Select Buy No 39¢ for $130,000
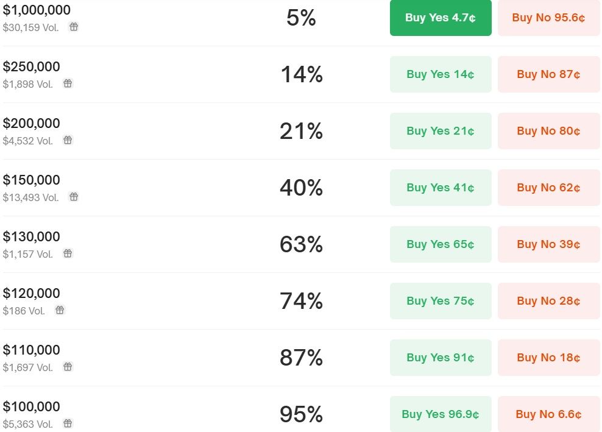This screenshot has width=602, height=432. (548, 244)
